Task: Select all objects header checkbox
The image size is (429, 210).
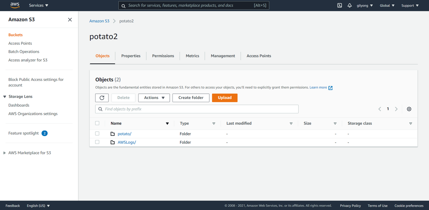Action: click(97, 123)
